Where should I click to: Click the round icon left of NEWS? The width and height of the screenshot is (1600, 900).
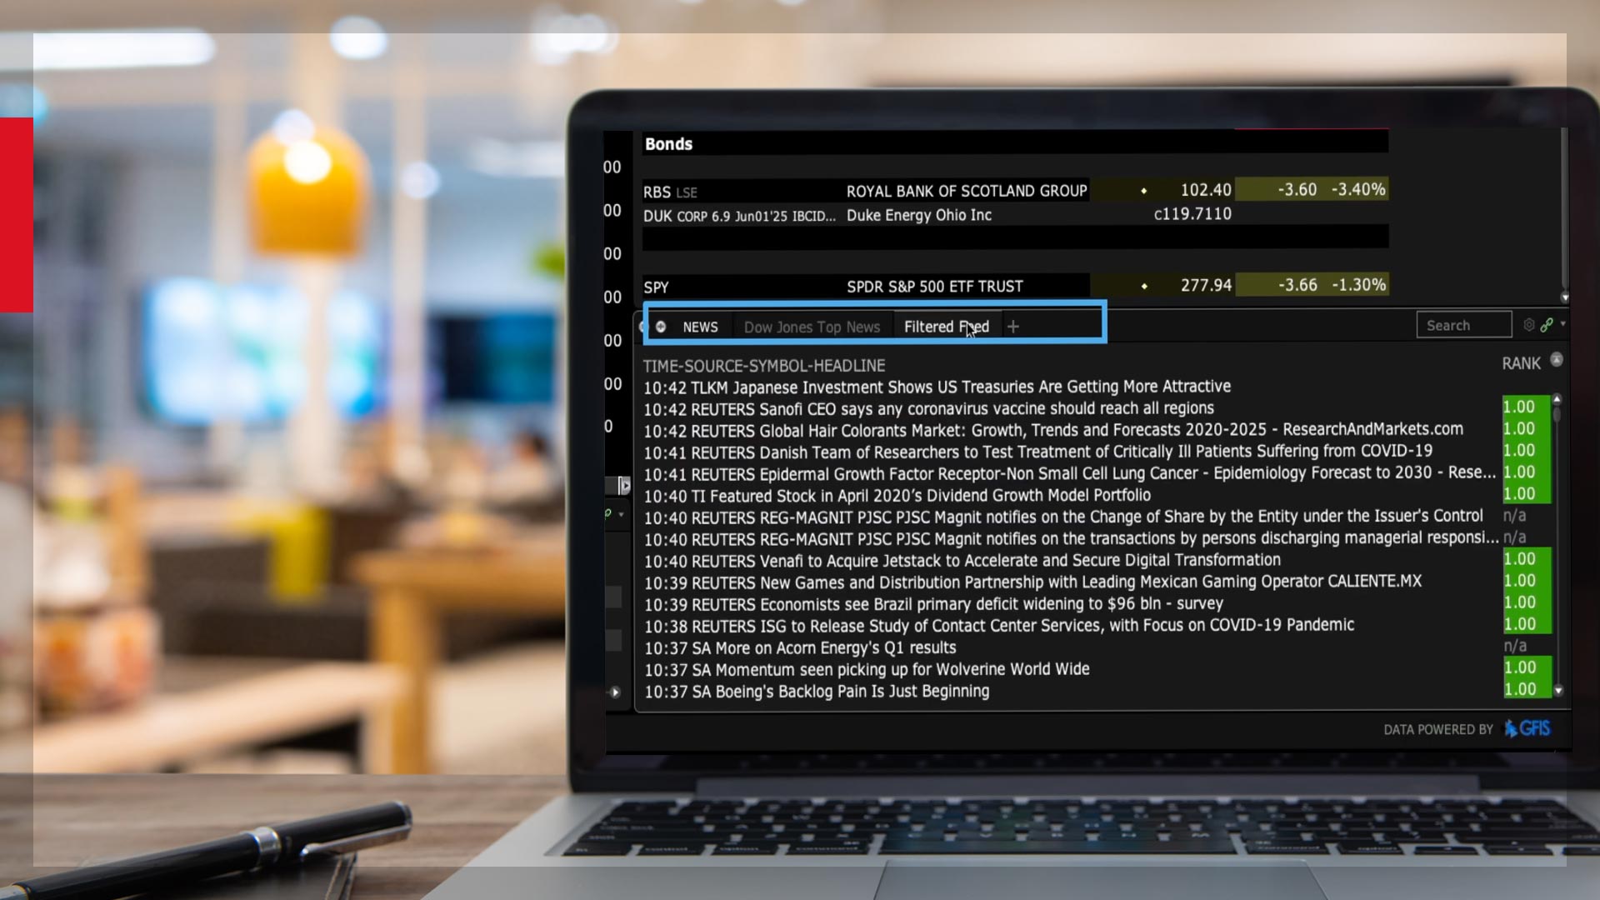[661, 327]
